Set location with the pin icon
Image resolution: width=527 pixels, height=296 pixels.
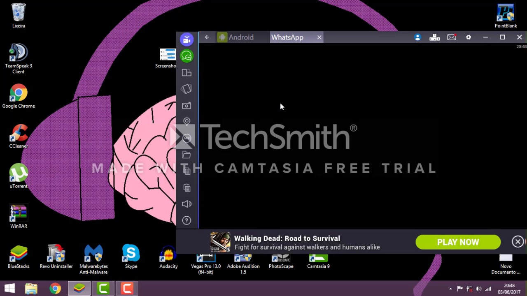[x=187, y=122]
